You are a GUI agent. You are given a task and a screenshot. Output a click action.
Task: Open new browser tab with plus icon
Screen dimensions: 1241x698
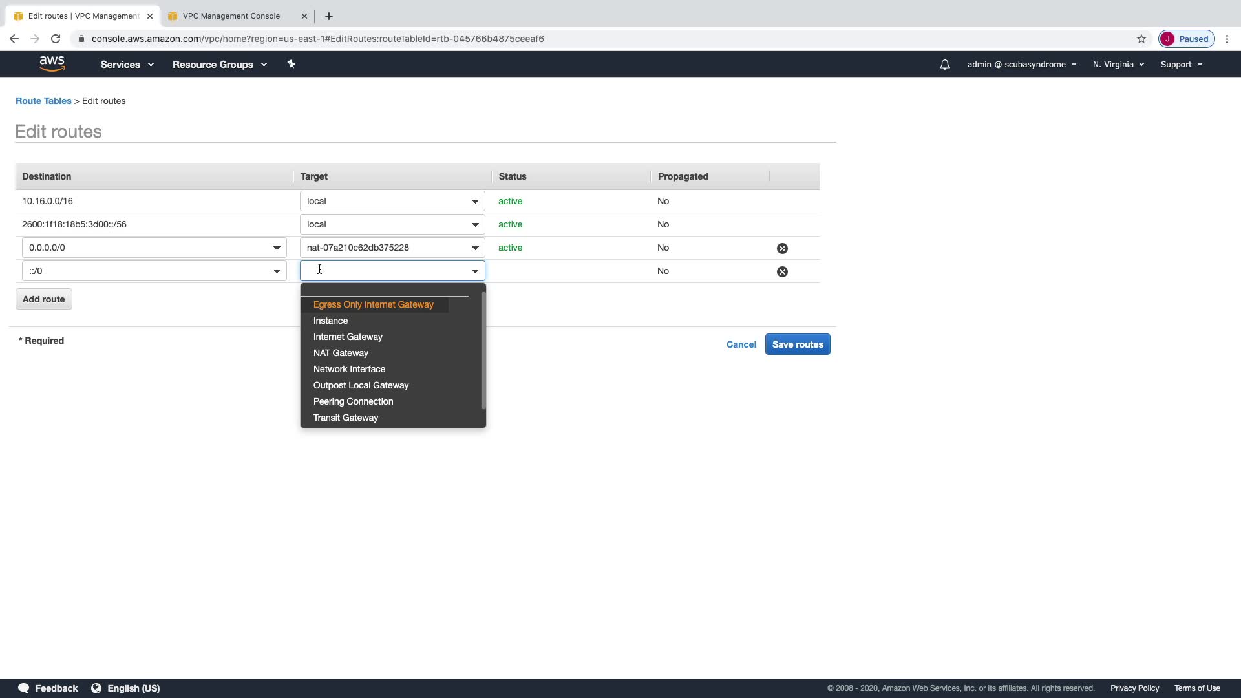pos(328,16)
